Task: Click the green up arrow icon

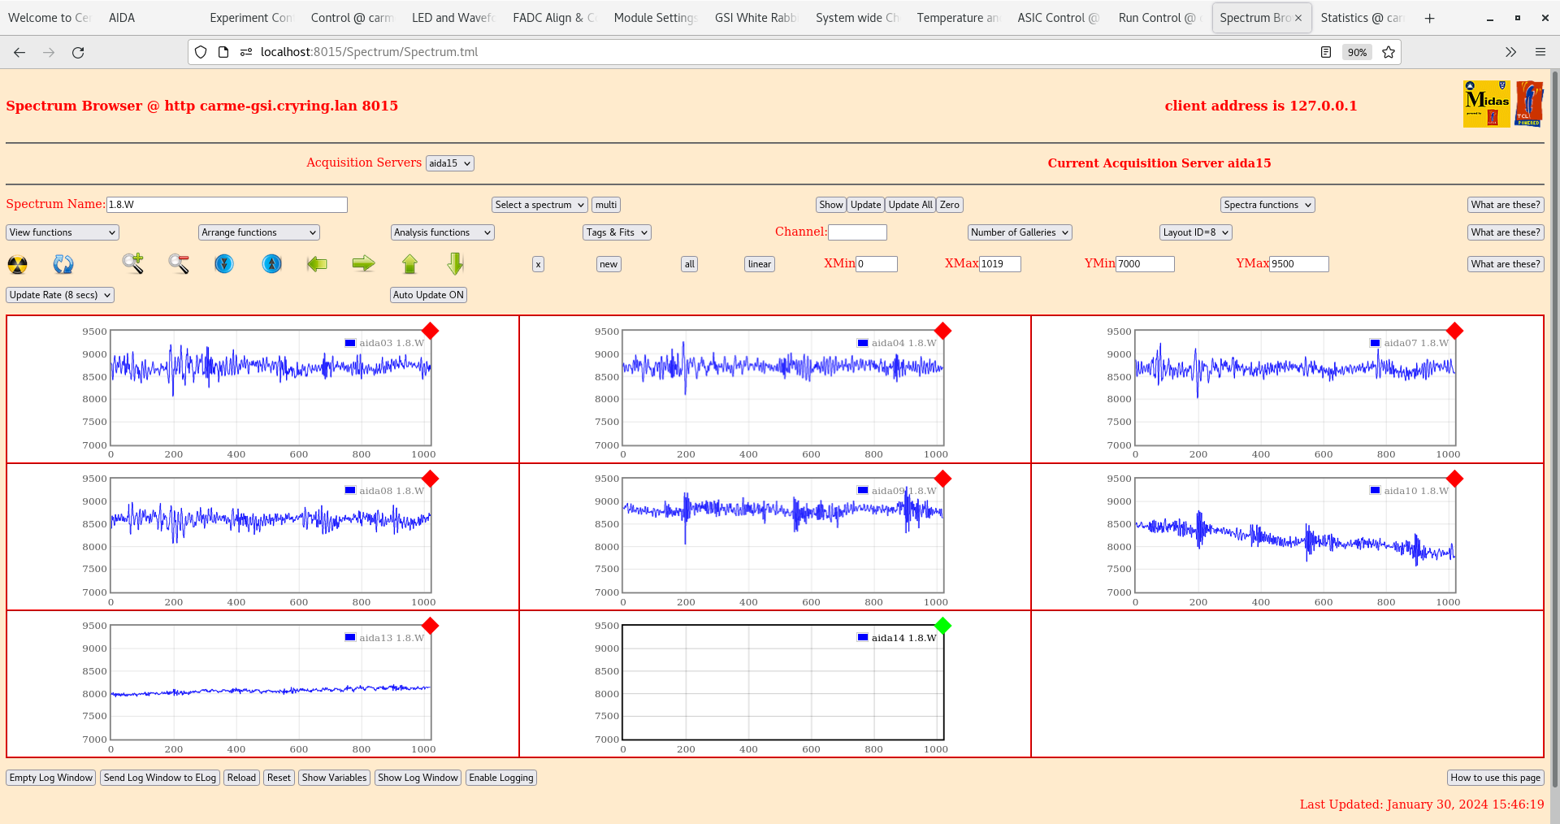Action: click(x=409, y=263)
